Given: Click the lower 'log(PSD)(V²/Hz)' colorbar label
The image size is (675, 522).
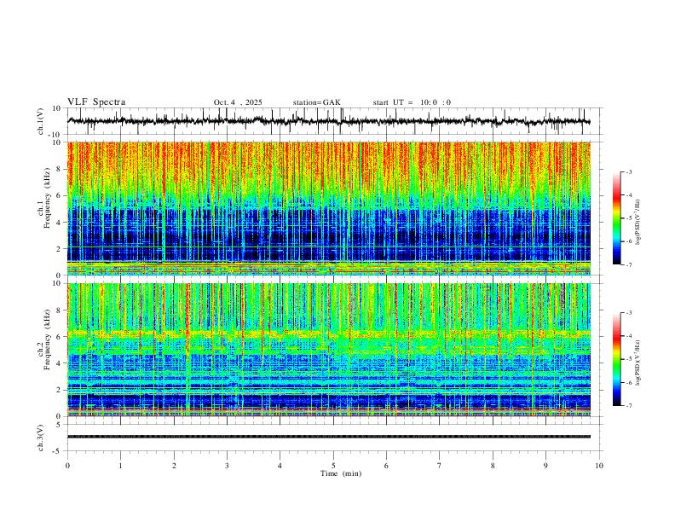Looking at the screenshot, I should (x=638, y=362).
